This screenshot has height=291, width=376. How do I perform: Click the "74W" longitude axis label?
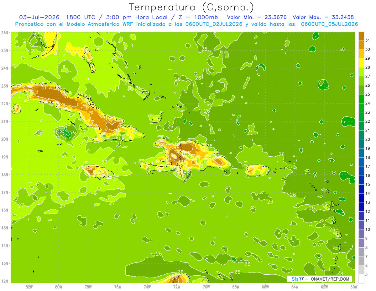tap(147, 287)
